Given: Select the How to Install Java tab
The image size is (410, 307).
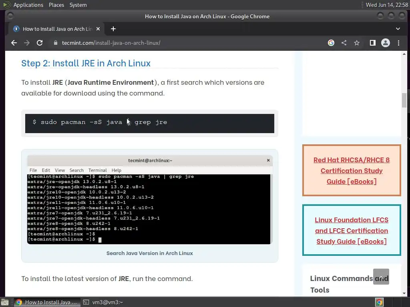Looking at the screenshot, I should [x=57, y=29].
